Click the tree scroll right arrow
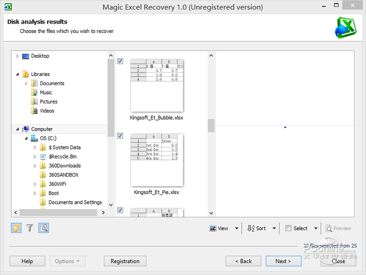Image resolution: width=366 pixels, height=275 pixels. (x=103, y=212)
